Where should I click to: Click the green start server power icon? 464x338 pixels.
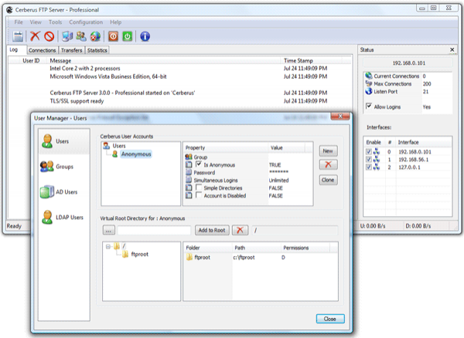126,36
